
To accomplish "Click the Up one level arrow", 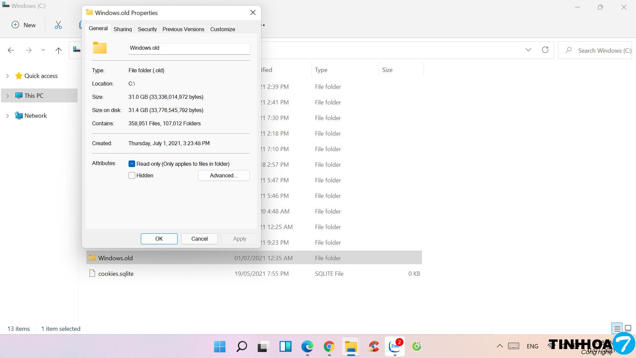I will coord(59,50).
